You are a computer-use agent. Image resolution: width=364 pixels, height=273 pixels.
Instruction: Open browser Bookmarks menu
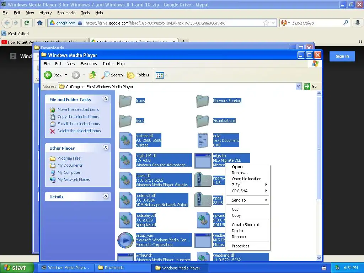pos(66,13)
